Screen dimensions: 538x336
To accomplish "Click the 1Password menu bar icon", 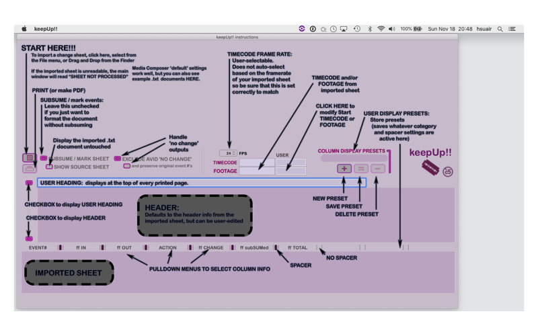I will coord(313,29).
